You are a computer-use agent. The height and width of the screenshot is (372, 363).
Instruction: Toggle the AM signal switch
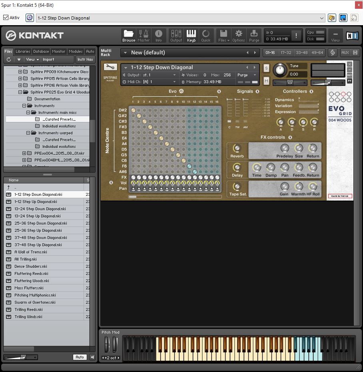[245, 121]
